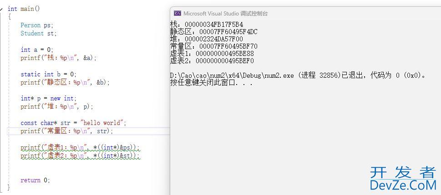441x195 pixels.
Task: Click the 'static int b = 0;' line
Action: coord(48,74)
